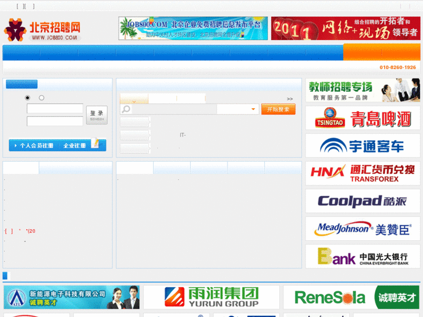Viewport: 423px width, 317px height.
Task: Click the red '(20 text in left list
Action: (x=31, y=231)
